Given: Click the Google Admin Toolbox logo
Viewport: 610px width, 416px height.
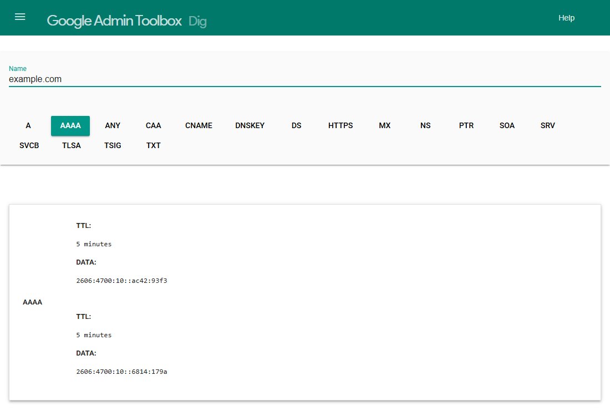Looking at the screenshot, I should tap(114, 21).
